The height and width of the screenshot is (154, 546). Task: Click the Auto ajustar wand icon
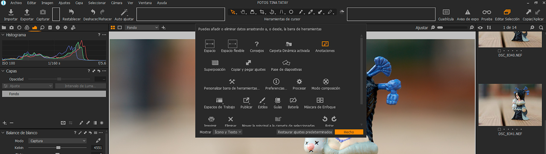[x=124, y=12]
